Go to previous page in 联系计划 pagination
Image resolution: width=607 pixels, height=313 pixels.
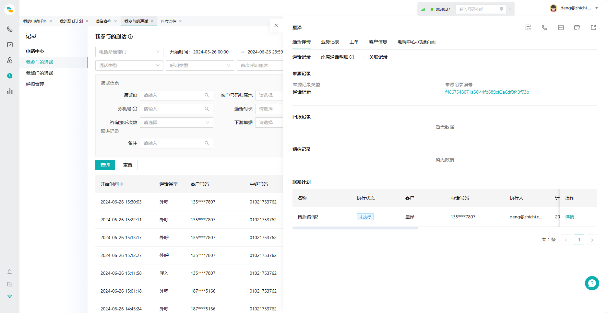click(566, 240)
